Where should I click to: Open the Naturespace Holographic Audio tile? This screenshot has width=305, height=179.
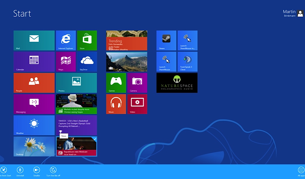[177, 83]
